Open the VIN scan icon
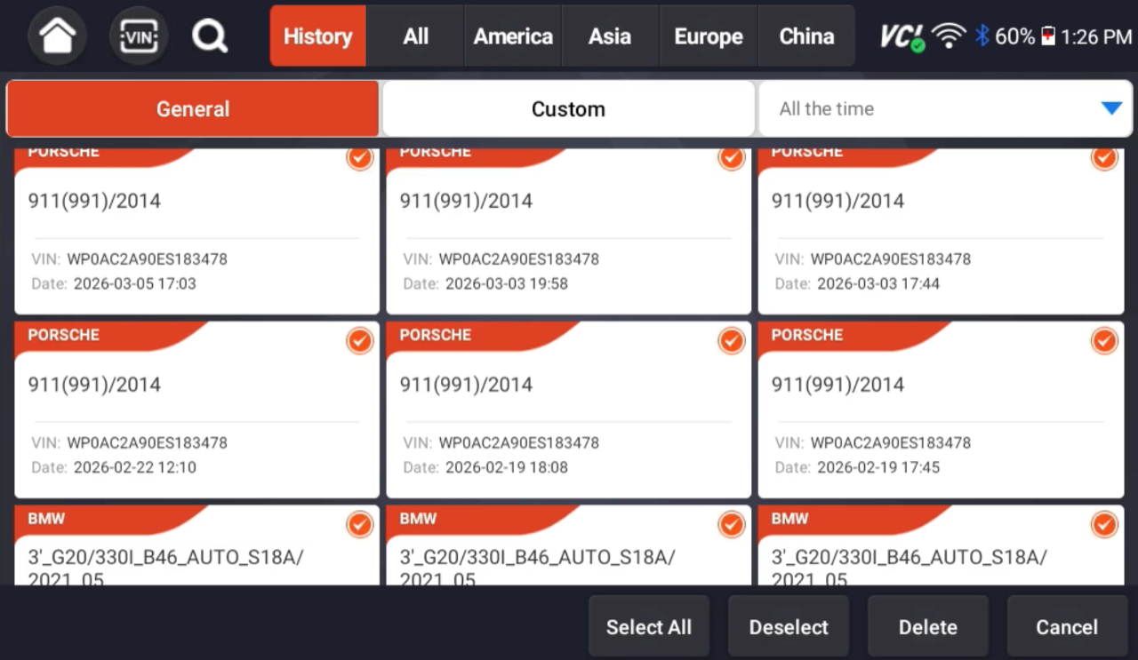 [138, 36]
